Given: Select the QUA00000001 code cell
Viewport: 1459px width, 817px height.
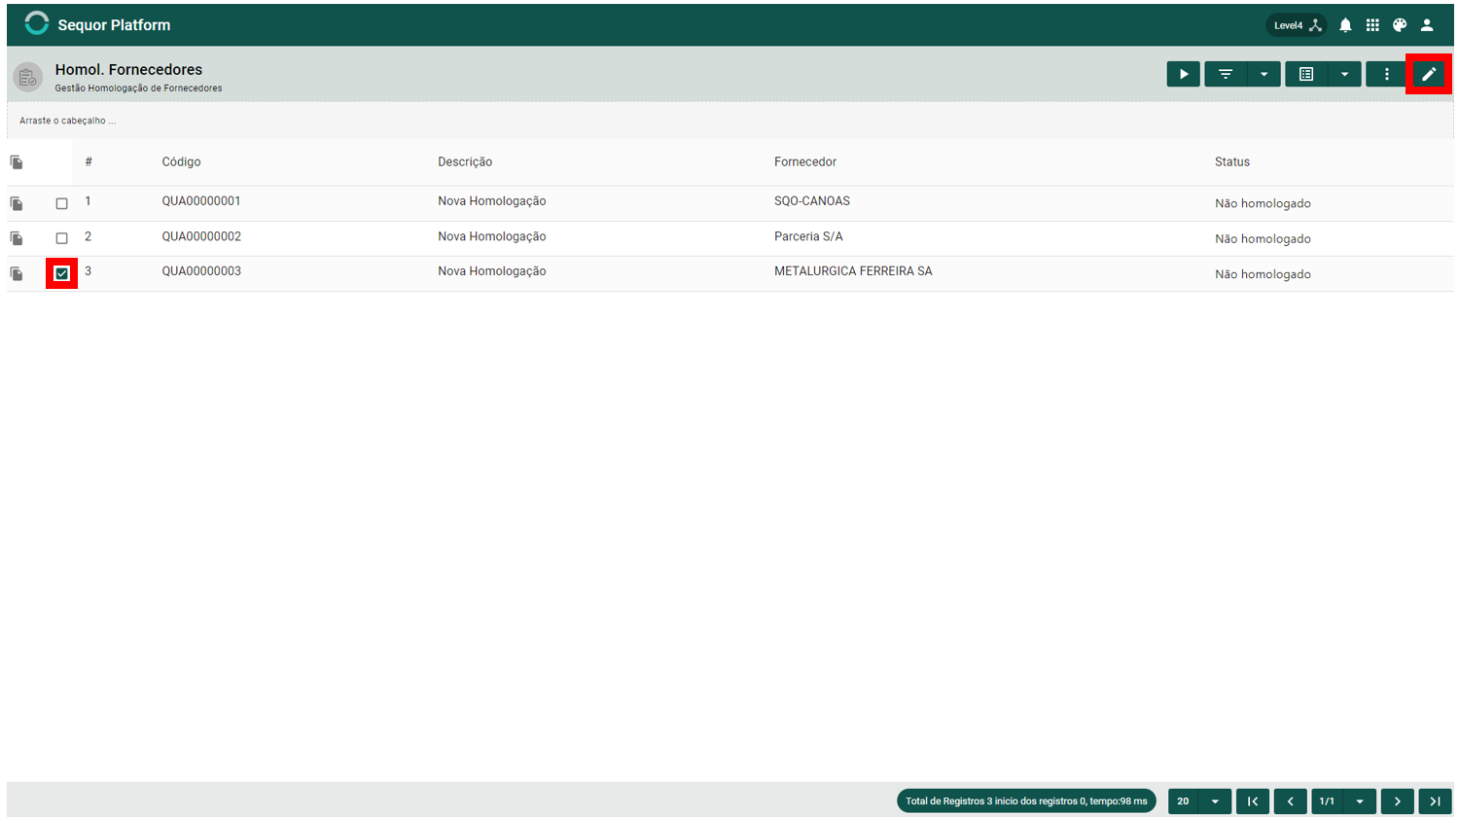Looking at the screenshot, I should pos(201,201).
